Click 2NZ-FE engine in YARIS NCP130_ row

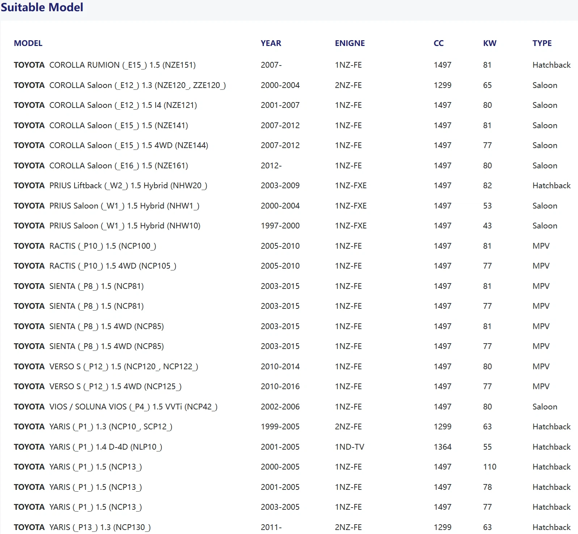(348, 527)
